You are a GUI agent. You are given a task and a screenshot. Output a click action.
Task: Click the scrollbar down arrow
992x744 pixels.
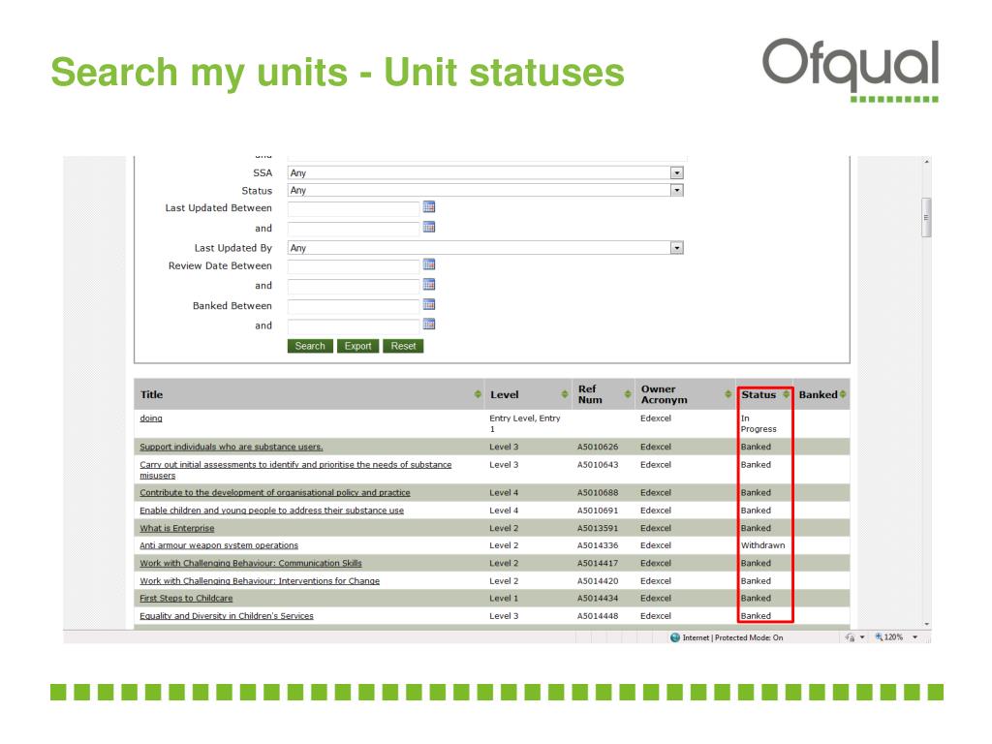click(x=926, y=625)
